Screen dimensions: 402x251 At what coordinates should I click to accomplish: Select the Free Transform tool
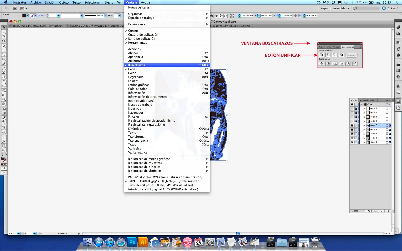click(x=4, y=95)
